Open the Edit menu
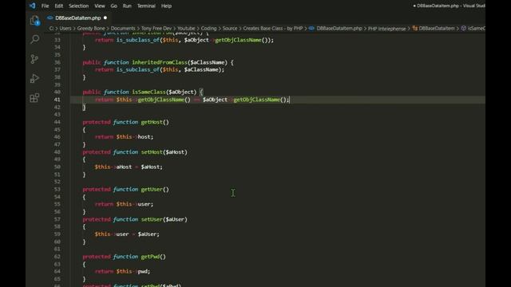This screenshot has width=511, height=287. coord(58,6)
